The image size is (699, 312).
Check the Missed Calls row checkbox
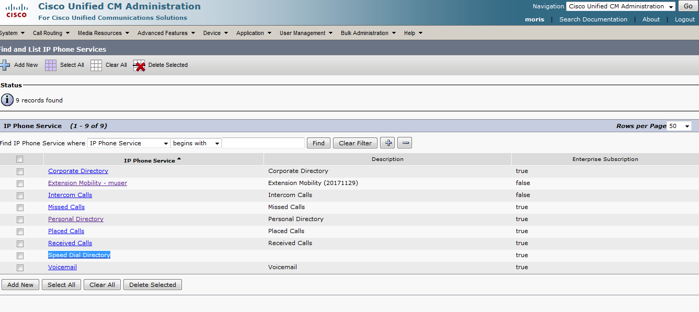(x=20, y=207)
